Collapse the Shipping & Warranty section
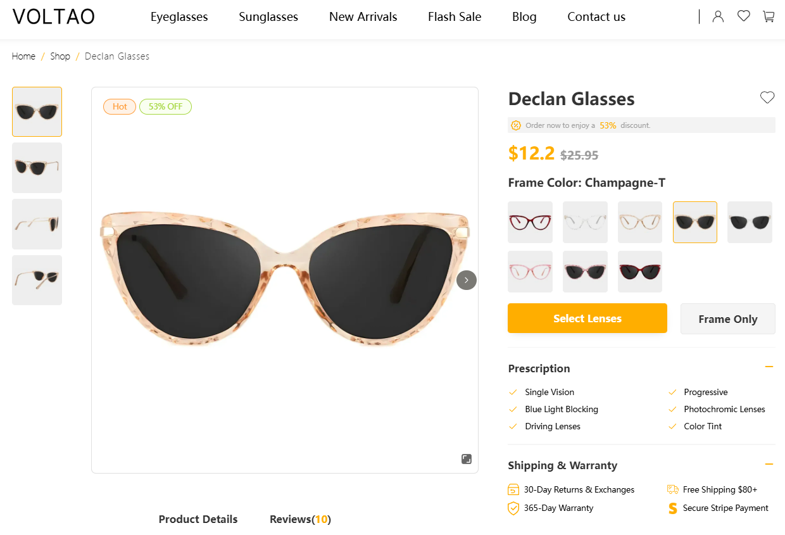The image size is (785, 535). pyautogui.click(x=769, y=464)
